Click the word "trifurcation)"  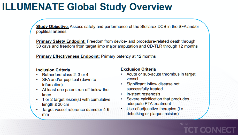pos(52,85)
